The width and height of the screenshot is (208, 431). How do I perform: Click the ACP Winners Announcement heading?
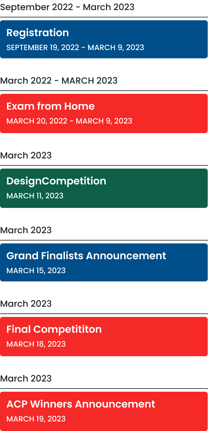(81, 404)
